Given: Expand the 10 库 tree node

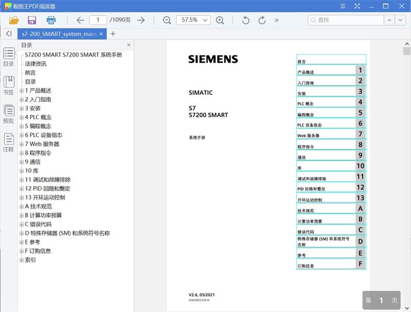Looking at the screenshot, I should click(22, 171).
